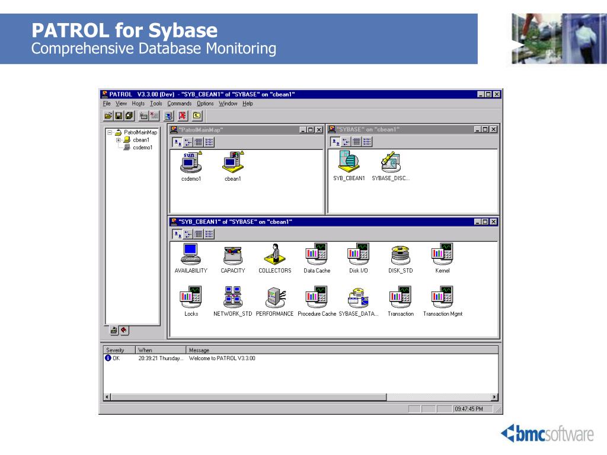Open the Commands menu

179,104
